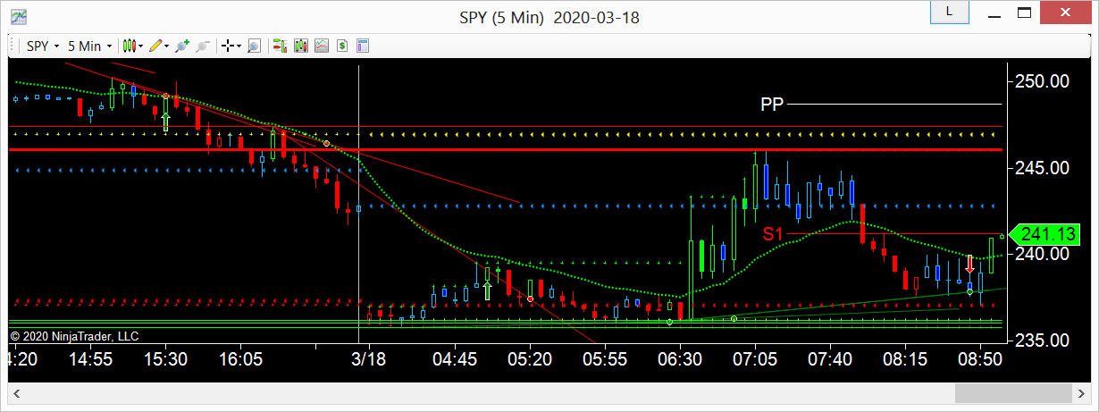Click the chart window icon in title bar
The width and height of the screenshot is (1099, 412).
click(18, 16)
